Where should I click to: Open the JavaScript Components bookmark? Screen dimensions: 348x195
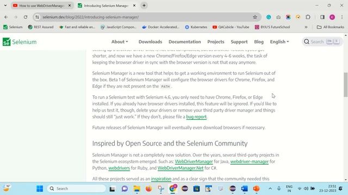pos(119,27)
